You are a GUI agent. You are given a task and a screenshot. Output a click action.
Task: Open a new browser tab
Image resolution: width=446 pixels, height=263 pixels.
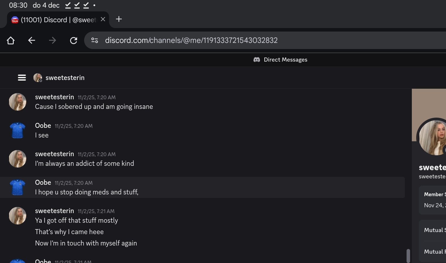tap(119, 19)
